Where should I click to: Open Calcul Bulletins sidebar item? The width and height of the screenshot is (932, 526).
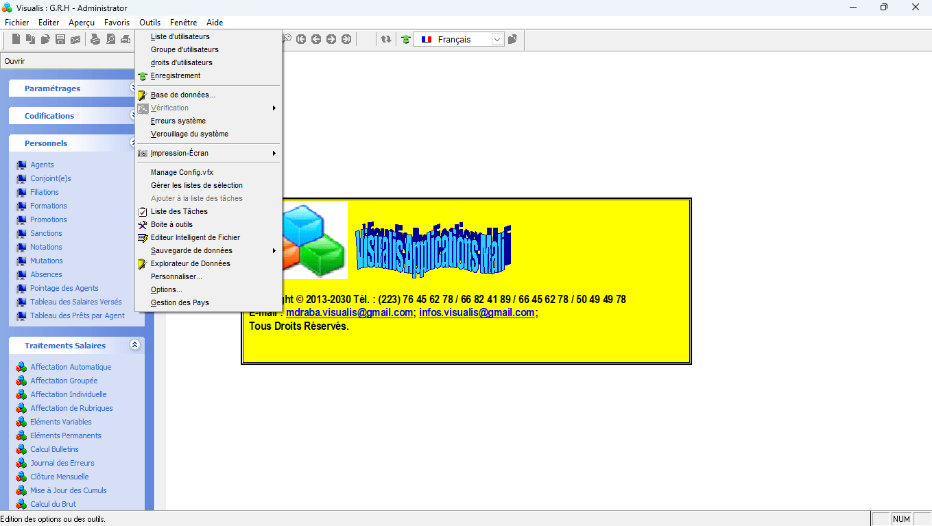pyautogui.click(x=54, y=449)
